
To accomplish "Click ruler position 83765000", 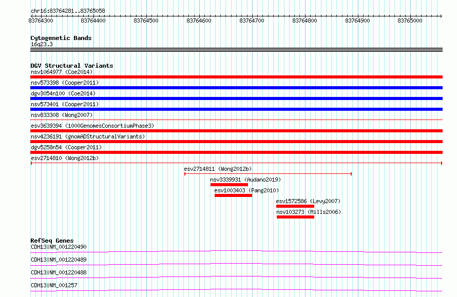I will pos(410,21).
